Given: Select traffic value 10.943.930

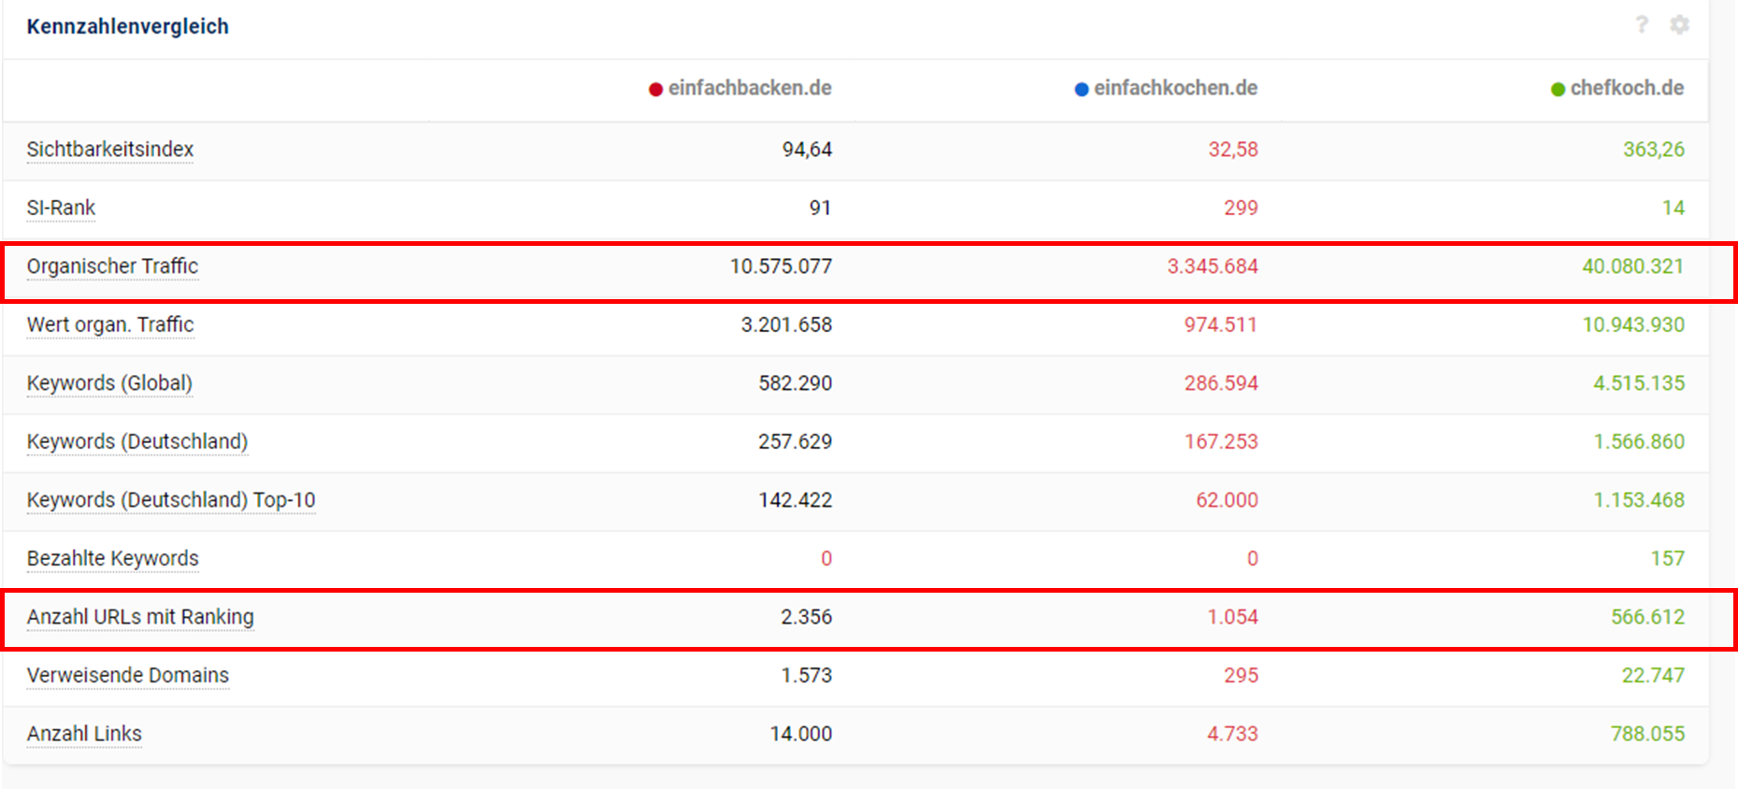Looking at the screenshot, I should tap(1633, 324).
